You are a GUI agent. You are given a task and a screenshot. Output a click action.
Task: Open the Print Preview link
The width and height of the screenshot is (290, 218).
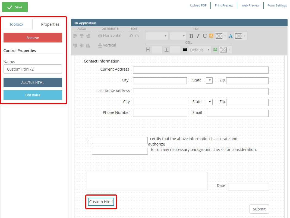(x=224, y=5)
